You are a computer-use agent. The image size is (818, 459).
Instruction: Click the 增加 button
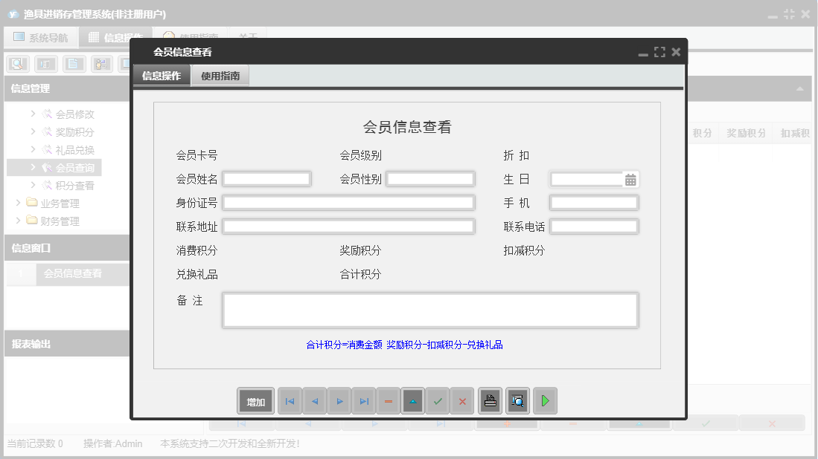click(x=255, y=400)
